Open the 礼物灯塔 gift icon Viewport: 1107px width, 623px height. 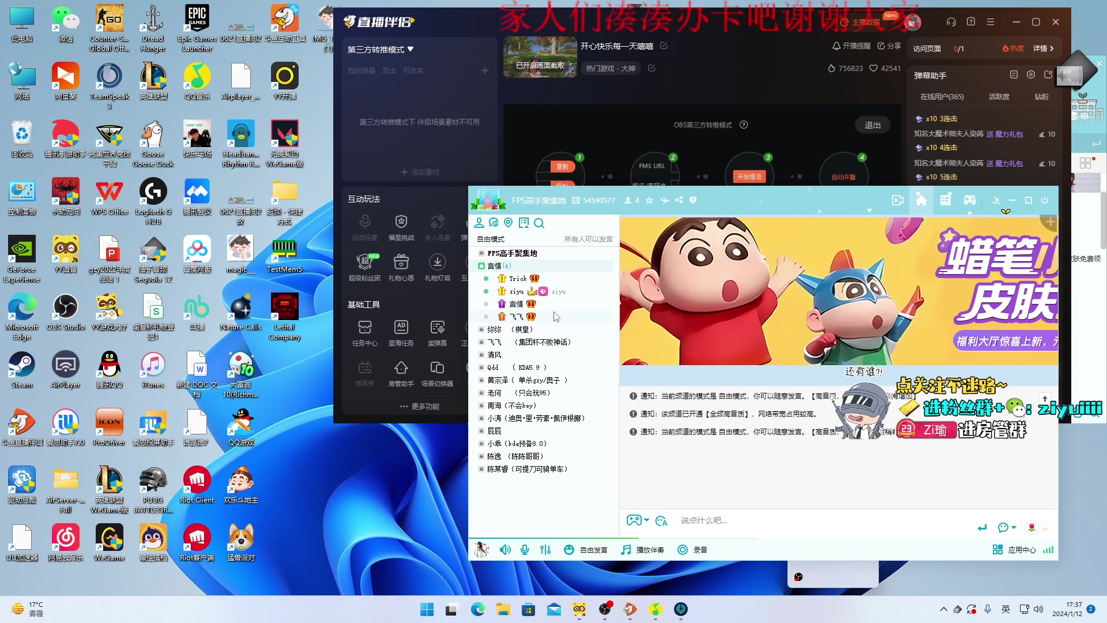(438, 267)
